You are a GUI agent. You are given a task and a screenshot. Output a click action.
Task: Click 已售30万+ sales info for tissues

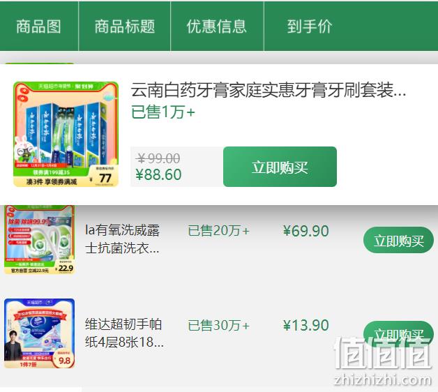218,326
